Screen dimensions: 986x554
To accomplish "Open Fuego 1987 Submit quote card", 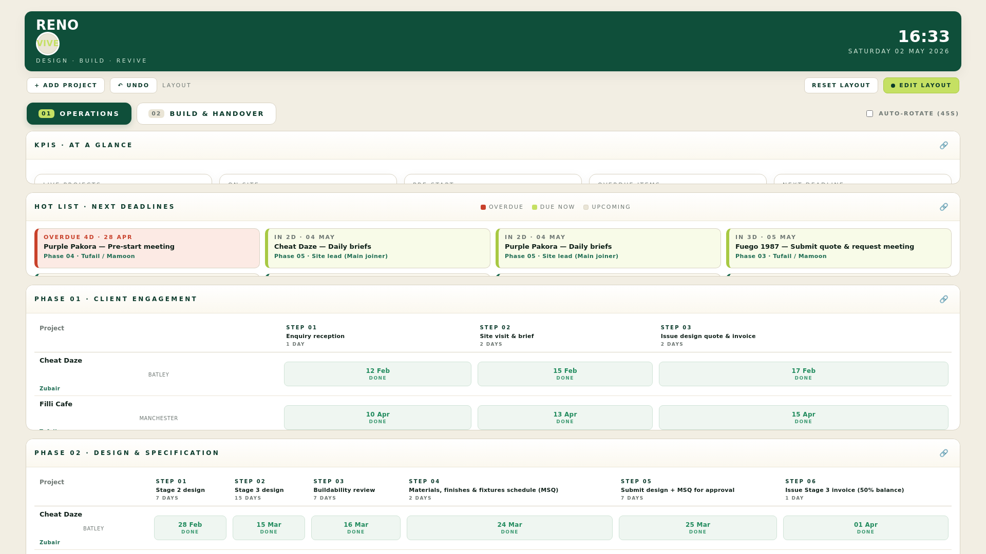I will pyautogui.click(x=839, y=248).
